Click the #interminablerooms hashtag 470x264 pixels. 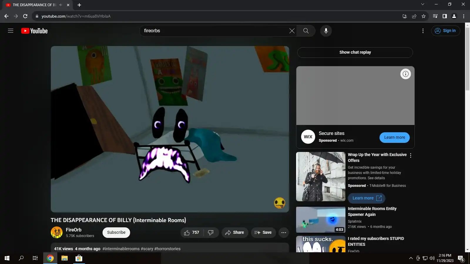(x=121, y=249)
